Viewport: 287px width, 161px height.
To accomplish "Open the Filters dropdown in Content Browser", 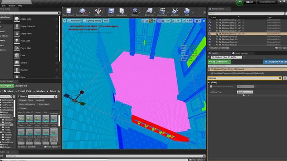I will pyautogui.click(x=22, y=97).
